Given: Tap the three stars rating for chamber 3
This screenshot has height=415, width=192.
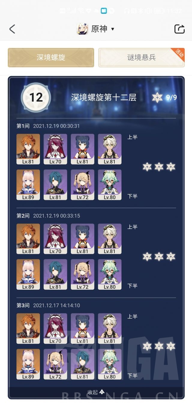Looking at the screenshot, I should (x=159, y=346).
